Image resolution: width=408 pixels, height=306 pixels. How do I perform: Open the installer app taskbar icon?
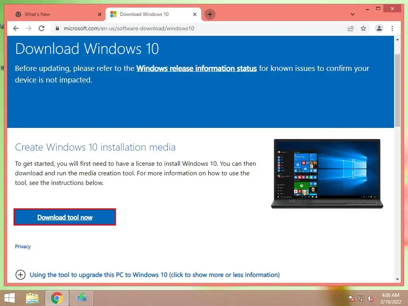[x=82, y=298]
